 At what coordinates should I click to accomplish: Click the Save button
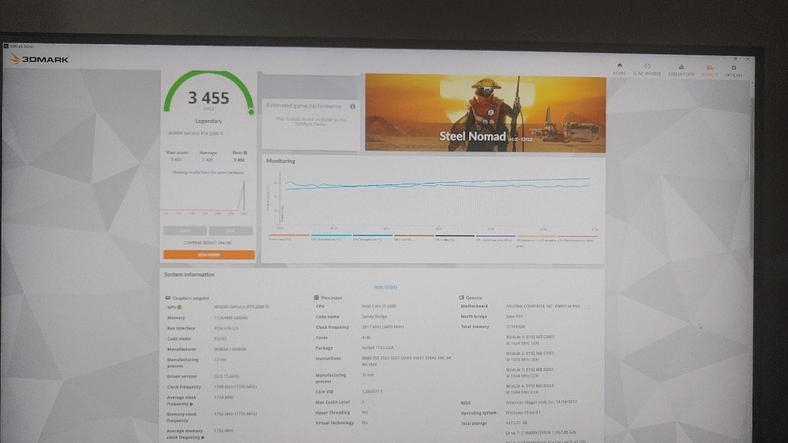pos(231,231)
